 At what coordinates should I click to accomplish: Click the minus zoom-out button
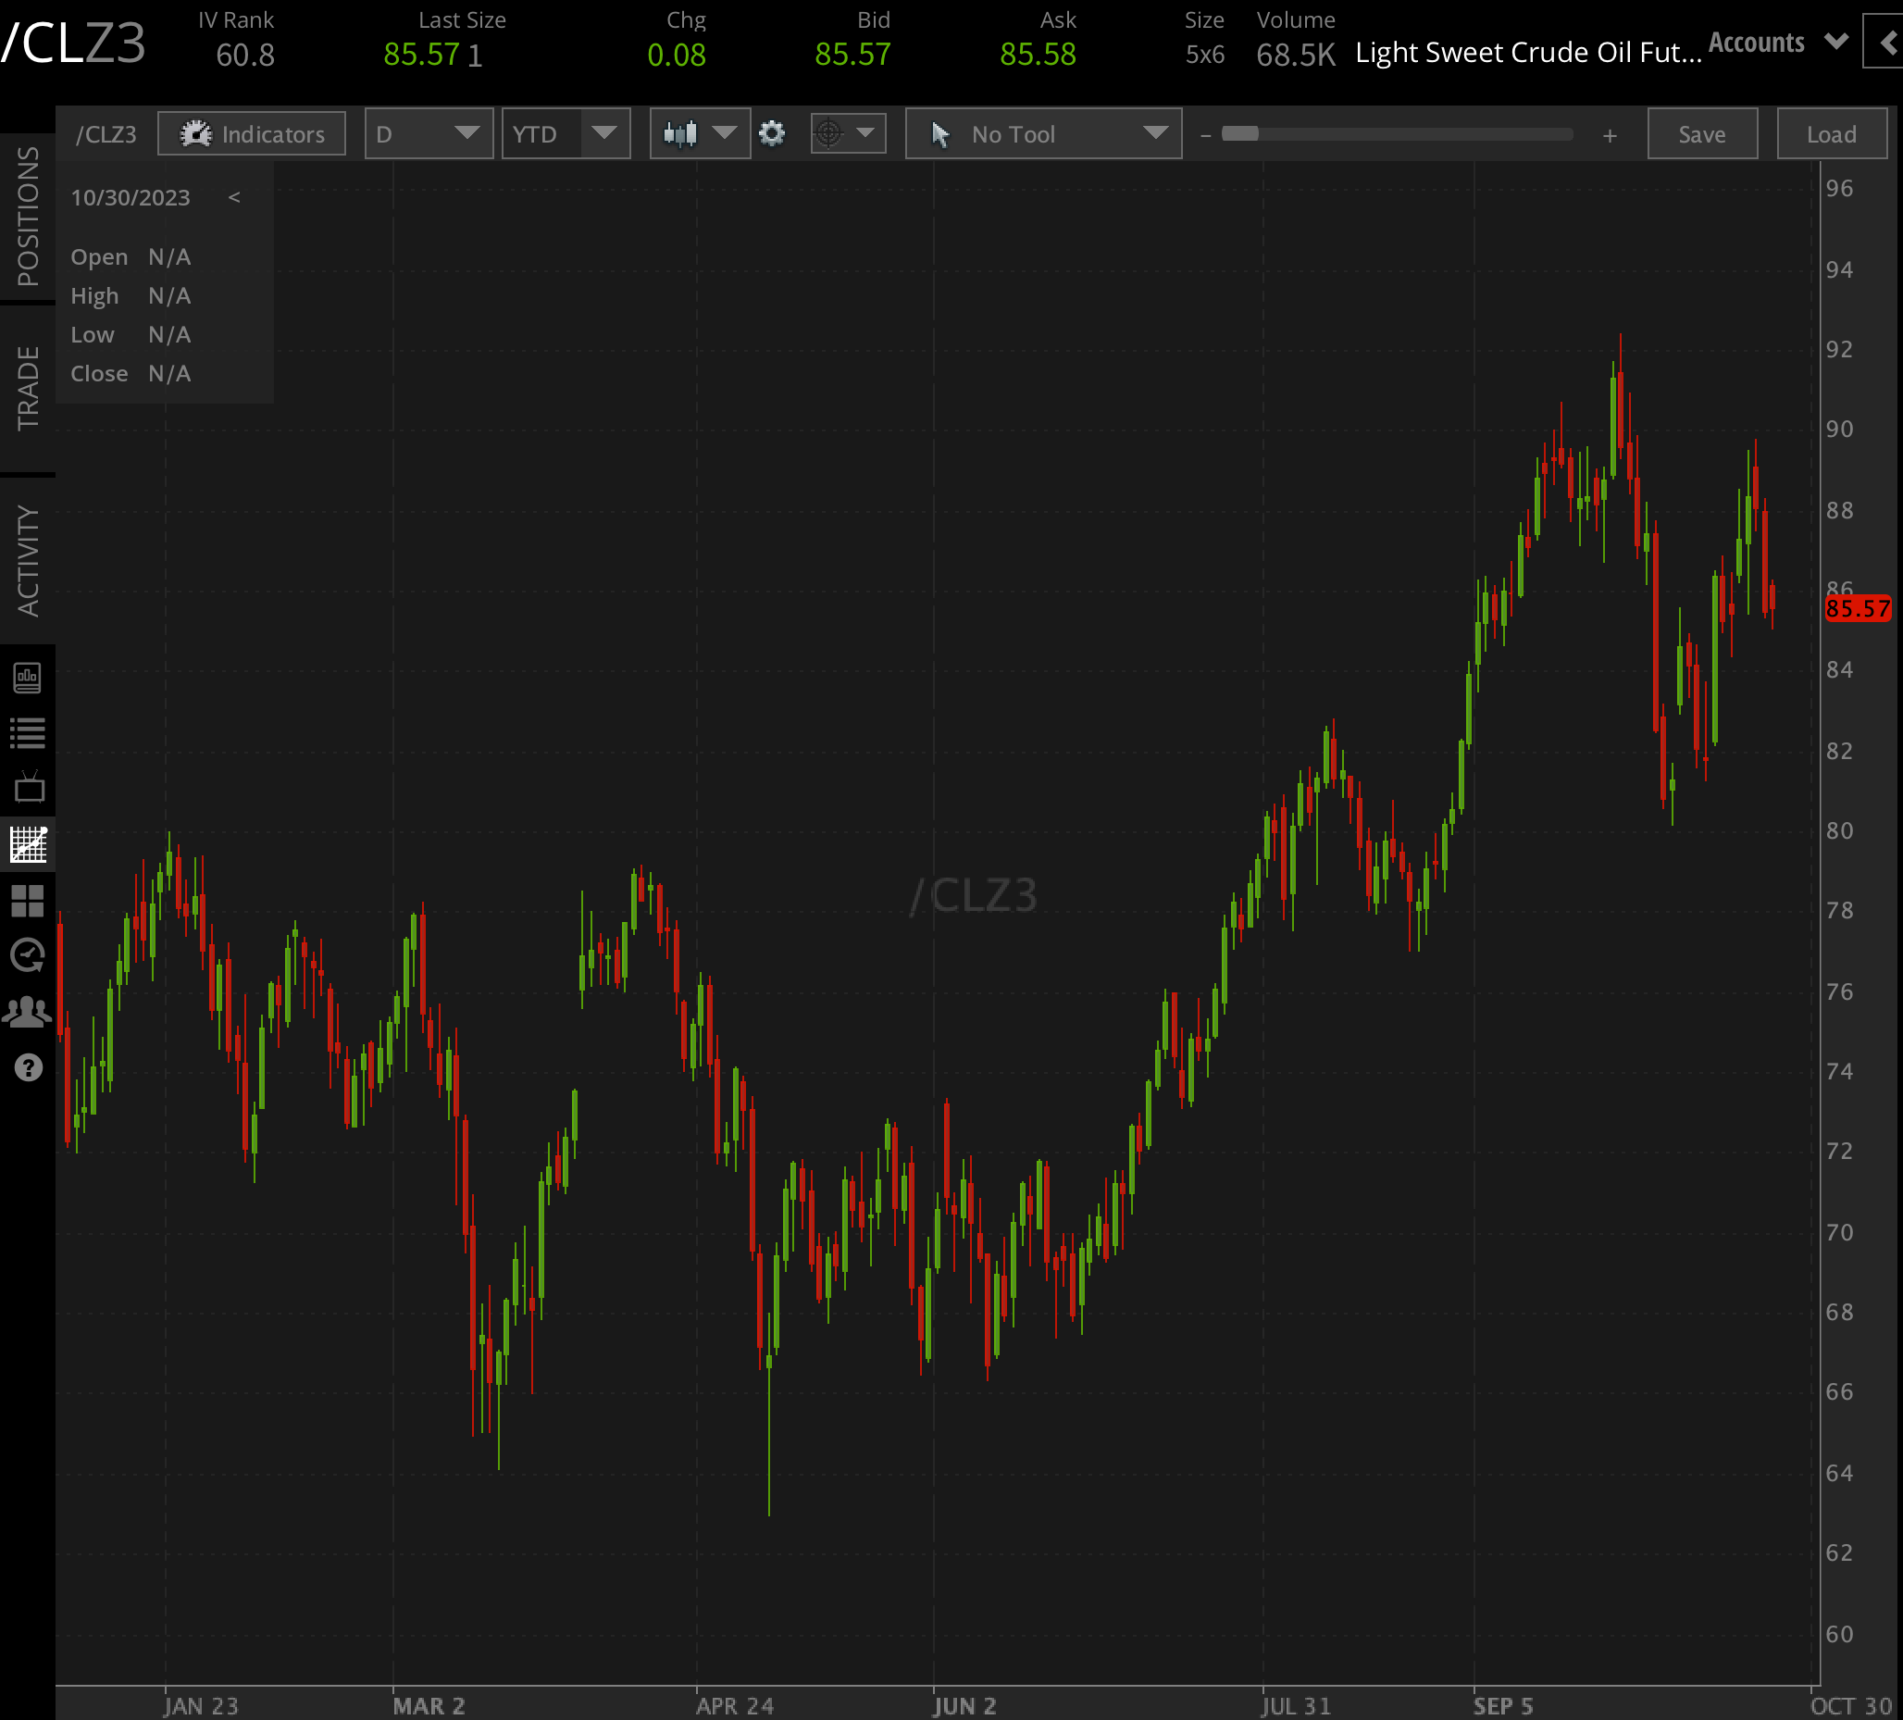point(1205,136)
